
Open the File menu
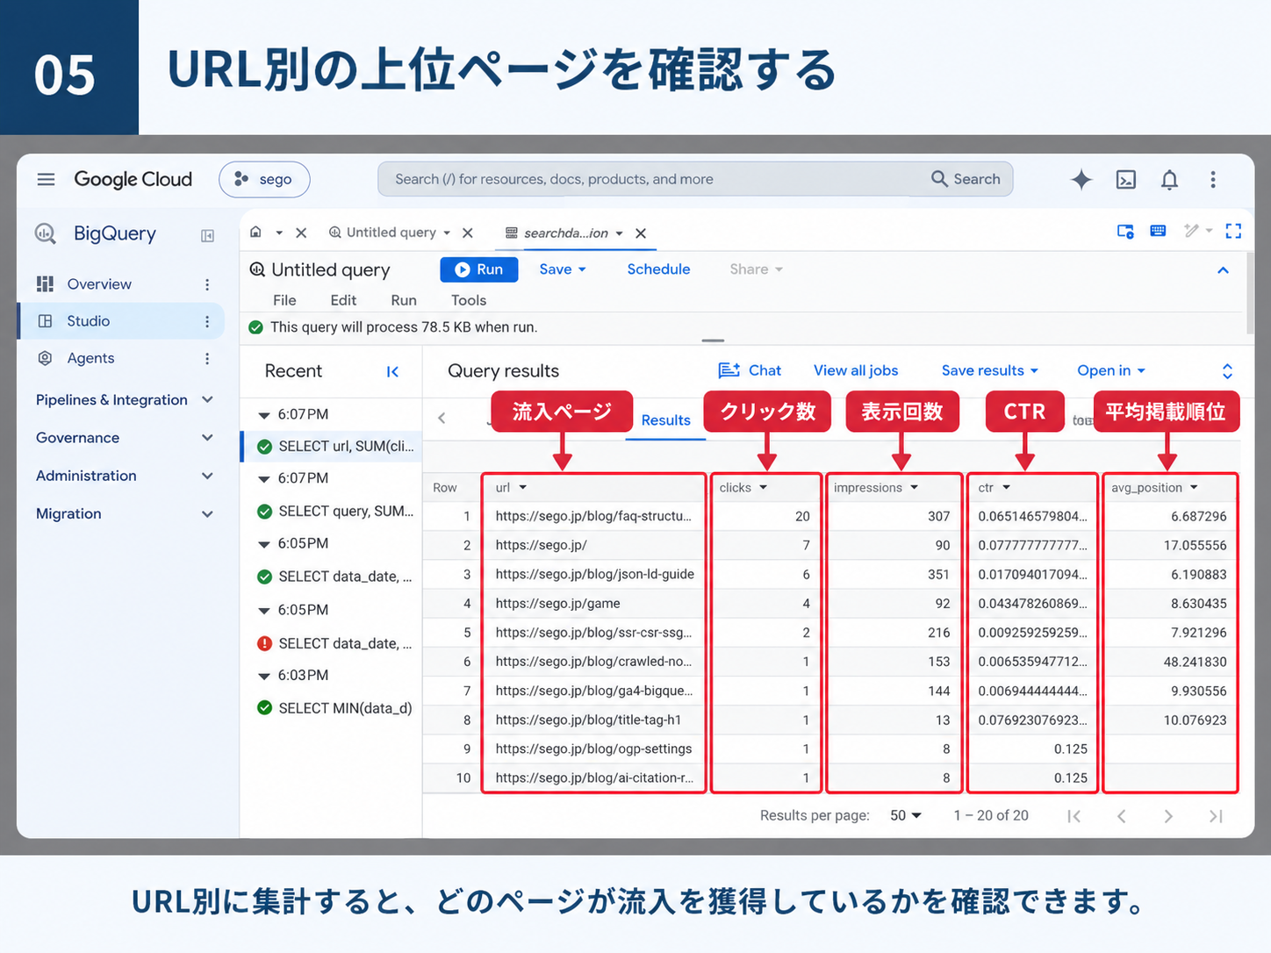pyautogui.click(x=284, y=300)
